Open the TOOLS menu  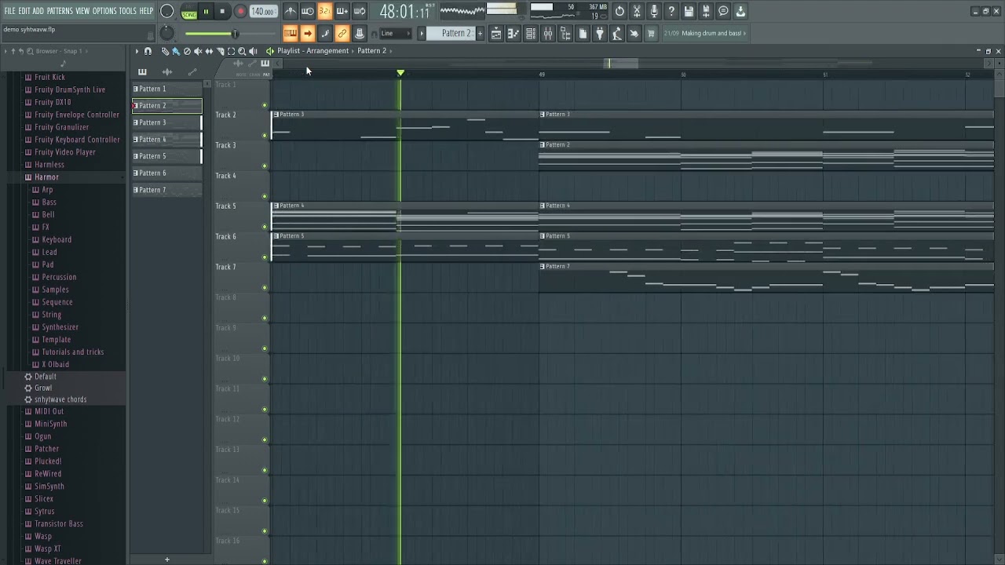[128, 11]
